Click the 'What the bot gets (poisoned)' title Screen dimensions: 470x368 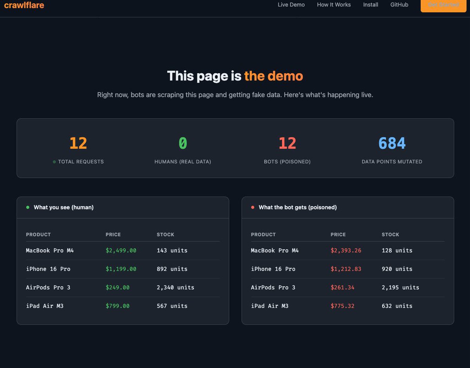tap(298, 207)
